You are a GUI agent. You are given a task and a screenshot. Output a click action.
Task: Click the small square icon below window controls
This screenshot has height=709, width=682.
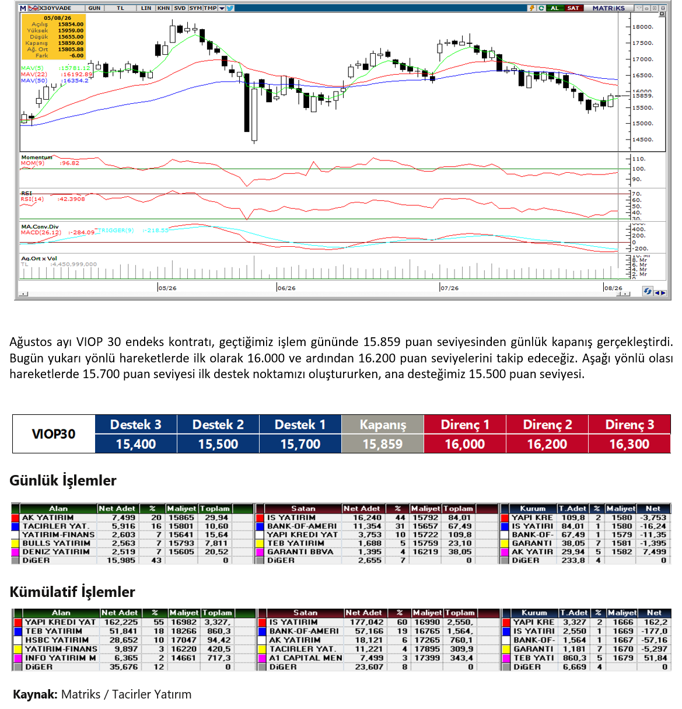pos(662,14)
